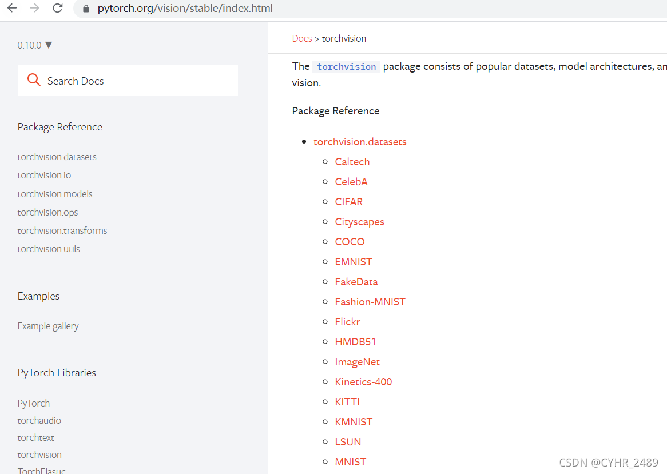Open the MNIST dataset link
Viewport: 667px width, 474px height.
[351, 461]
